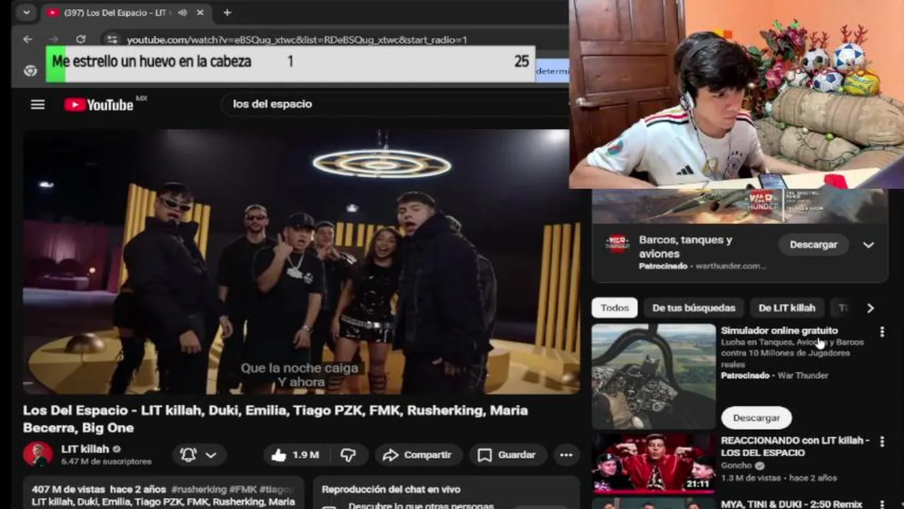Open the tab search chevron
The height and width of the screenshot is (509, 904).
tap(26, 13)
